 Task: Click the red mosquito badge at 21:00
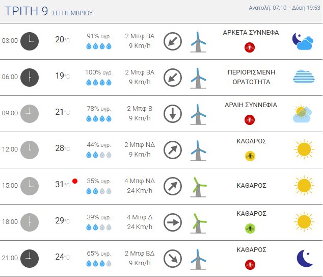250,265
